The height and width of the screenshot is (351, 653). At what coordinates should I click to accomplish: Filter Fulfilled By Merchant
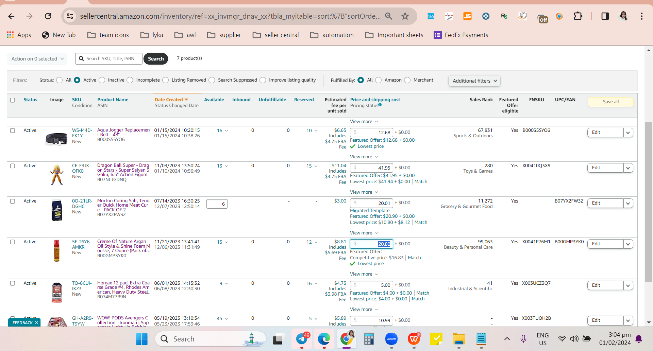click(407, 80)
